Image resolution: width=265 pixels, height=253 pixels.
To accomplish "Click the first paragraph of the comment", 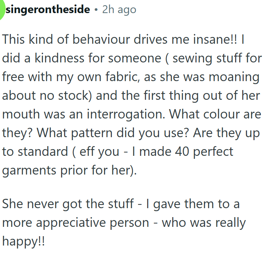I will (x=131, y=105).
